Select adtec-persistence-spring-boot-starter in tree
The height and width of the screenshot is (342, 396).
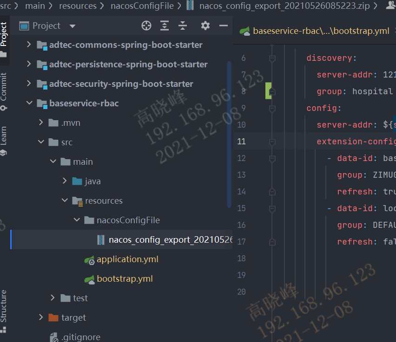pyautogui.click(x=128, y=65)
